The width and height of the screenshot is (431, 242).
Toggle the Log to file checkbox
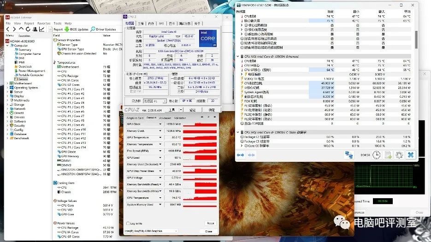click(128, 223)
